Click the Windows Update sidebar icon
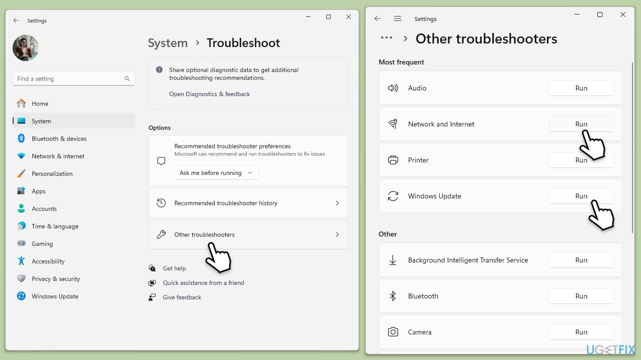 [21, 296]
